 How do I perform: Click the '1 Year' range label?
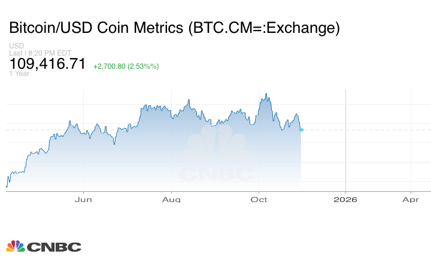(x=19, y=74)
